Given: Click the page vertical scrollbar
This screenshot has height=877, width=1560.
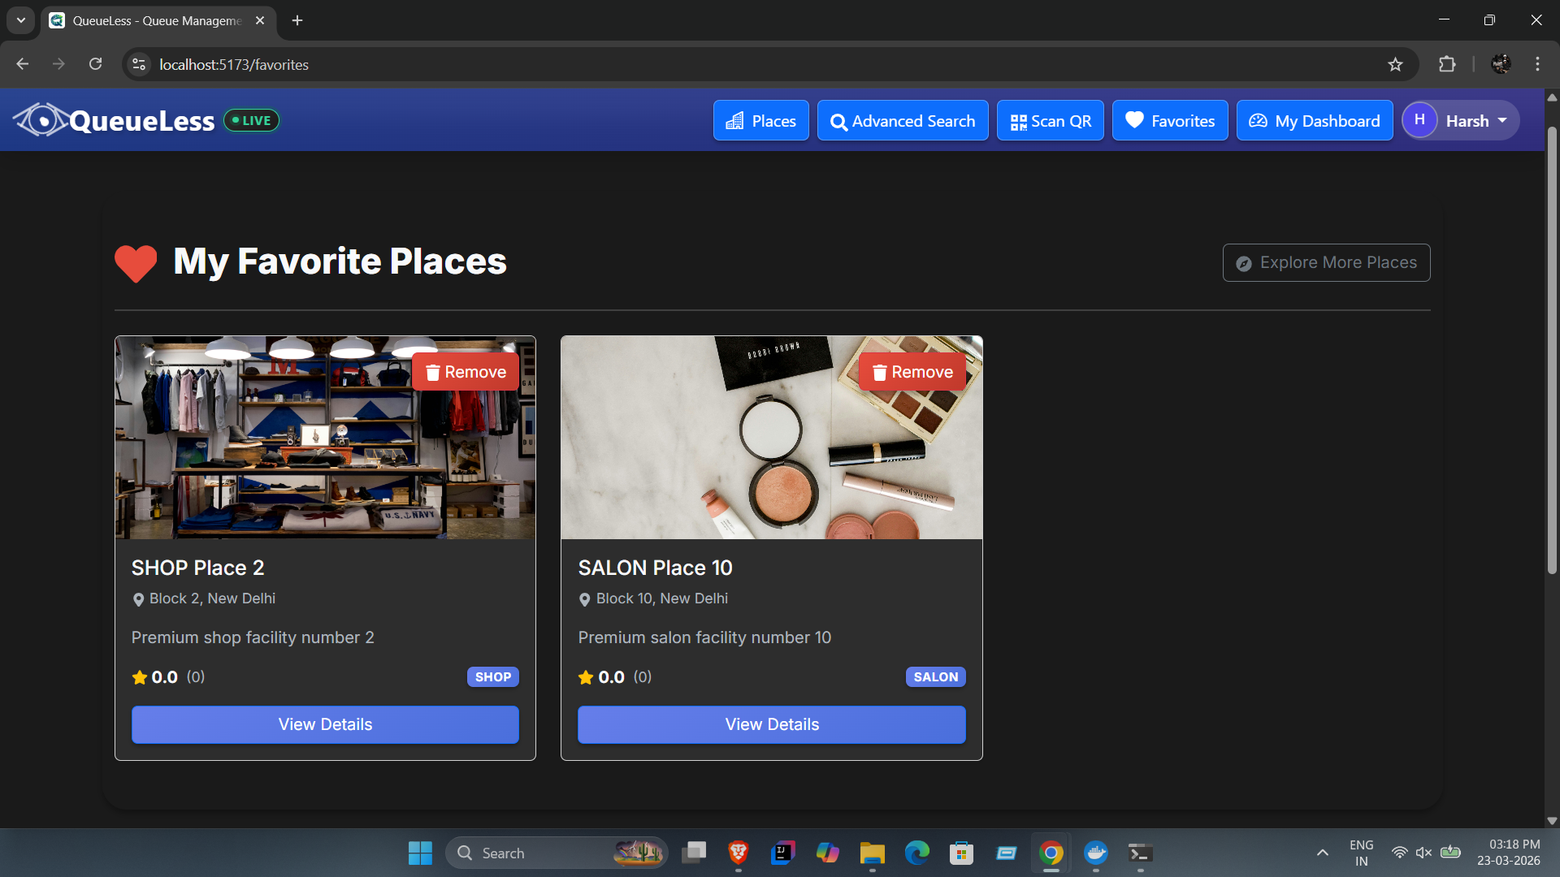Looking at the screenshot, I should click(x=1552, y=349).
